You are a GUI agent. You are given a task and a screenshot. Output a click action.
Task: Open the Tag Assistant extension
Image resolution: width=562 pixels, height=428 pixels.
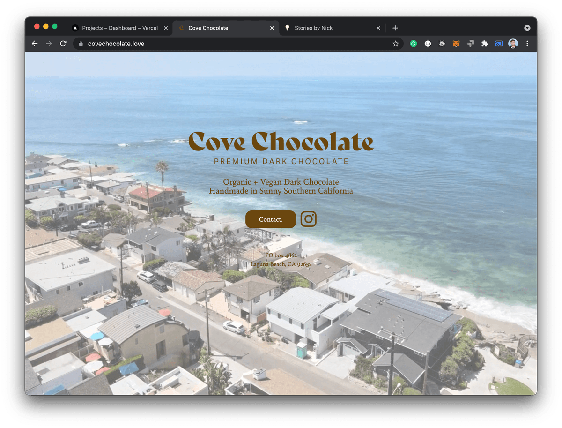pyautogui.click(x=470, y=43)
